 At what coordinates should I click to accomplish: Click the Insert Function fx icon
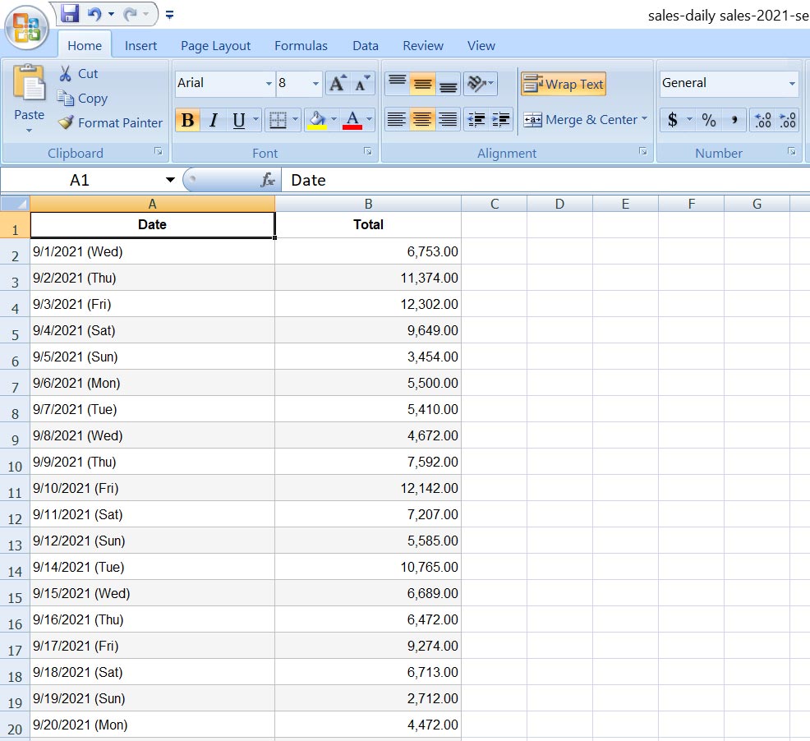[267, 180]
